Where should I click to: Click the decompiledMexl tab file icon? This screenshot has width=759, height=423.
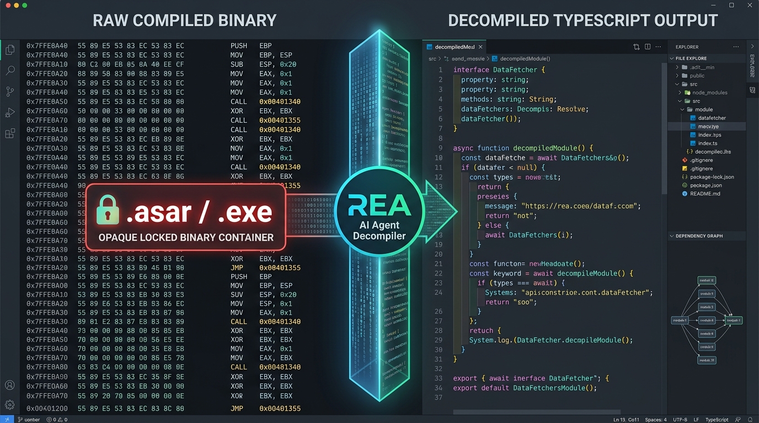(x=429, y=47)
